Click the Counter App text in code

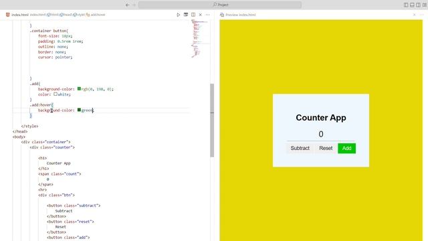pos(58,163)
